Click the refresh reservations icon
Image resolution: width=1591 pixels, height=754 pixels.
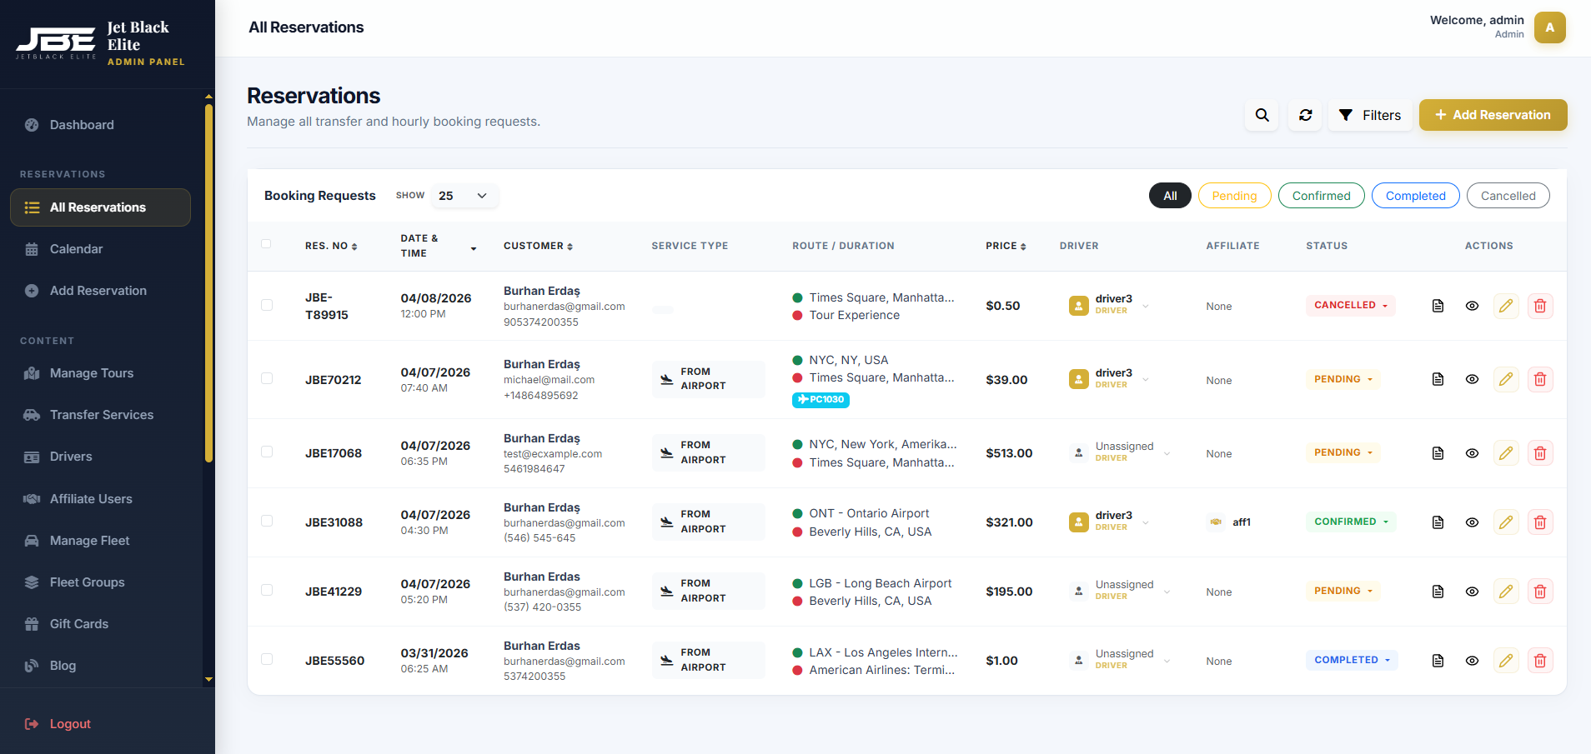click(x=1305, y=115)
